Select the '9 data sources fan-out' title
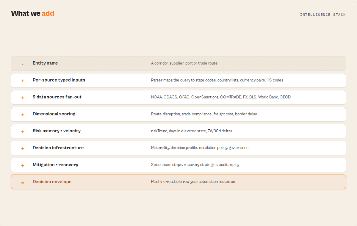The width and height of the screenshot is (357, 226). 57,97
